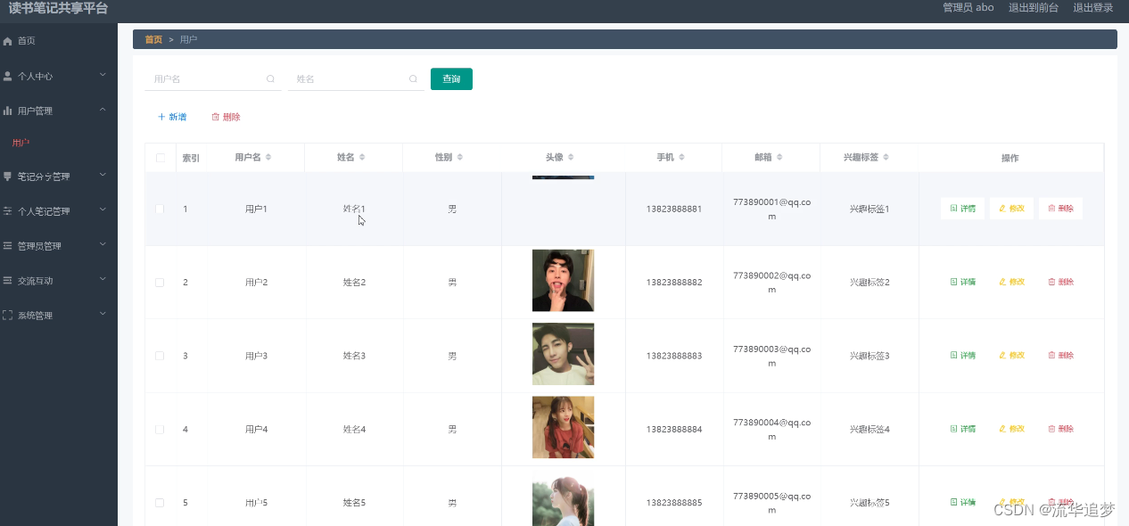Click 修改 for row 用户2
The image size is (1129, 526).
(1011, 282)
